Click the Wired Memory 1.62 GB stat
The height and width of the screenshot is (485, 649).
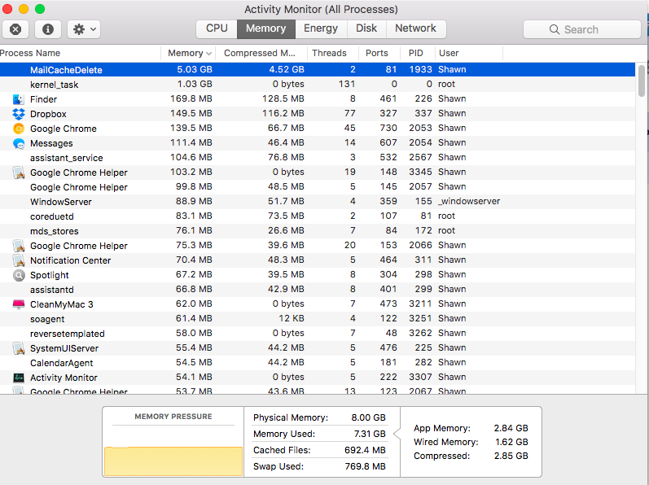coord(471,442)
